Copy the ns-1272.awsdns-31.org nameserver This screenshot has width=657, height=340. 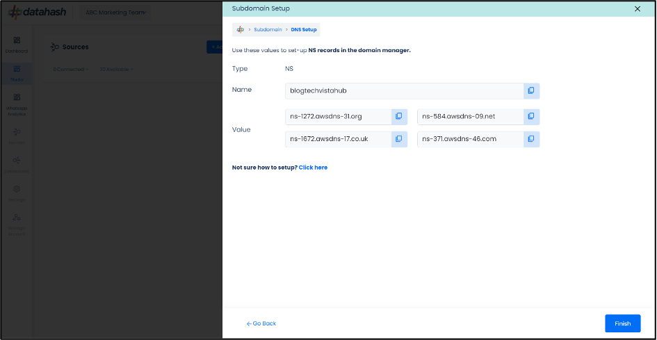[x=399, y=116]
